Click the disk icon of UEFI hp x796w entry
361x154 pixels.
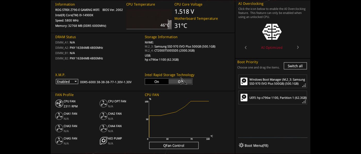(244, 98)
